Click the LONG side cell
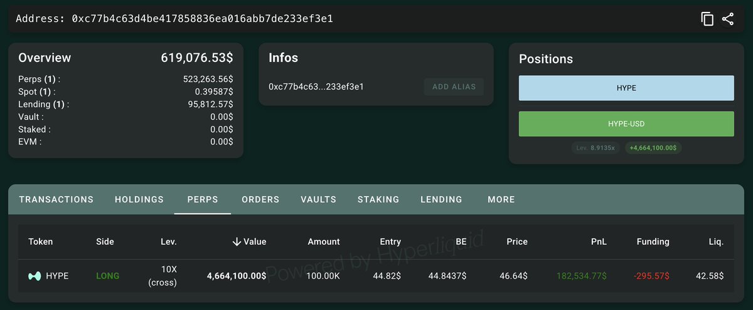Screen dimensions: 753x310 107,276
